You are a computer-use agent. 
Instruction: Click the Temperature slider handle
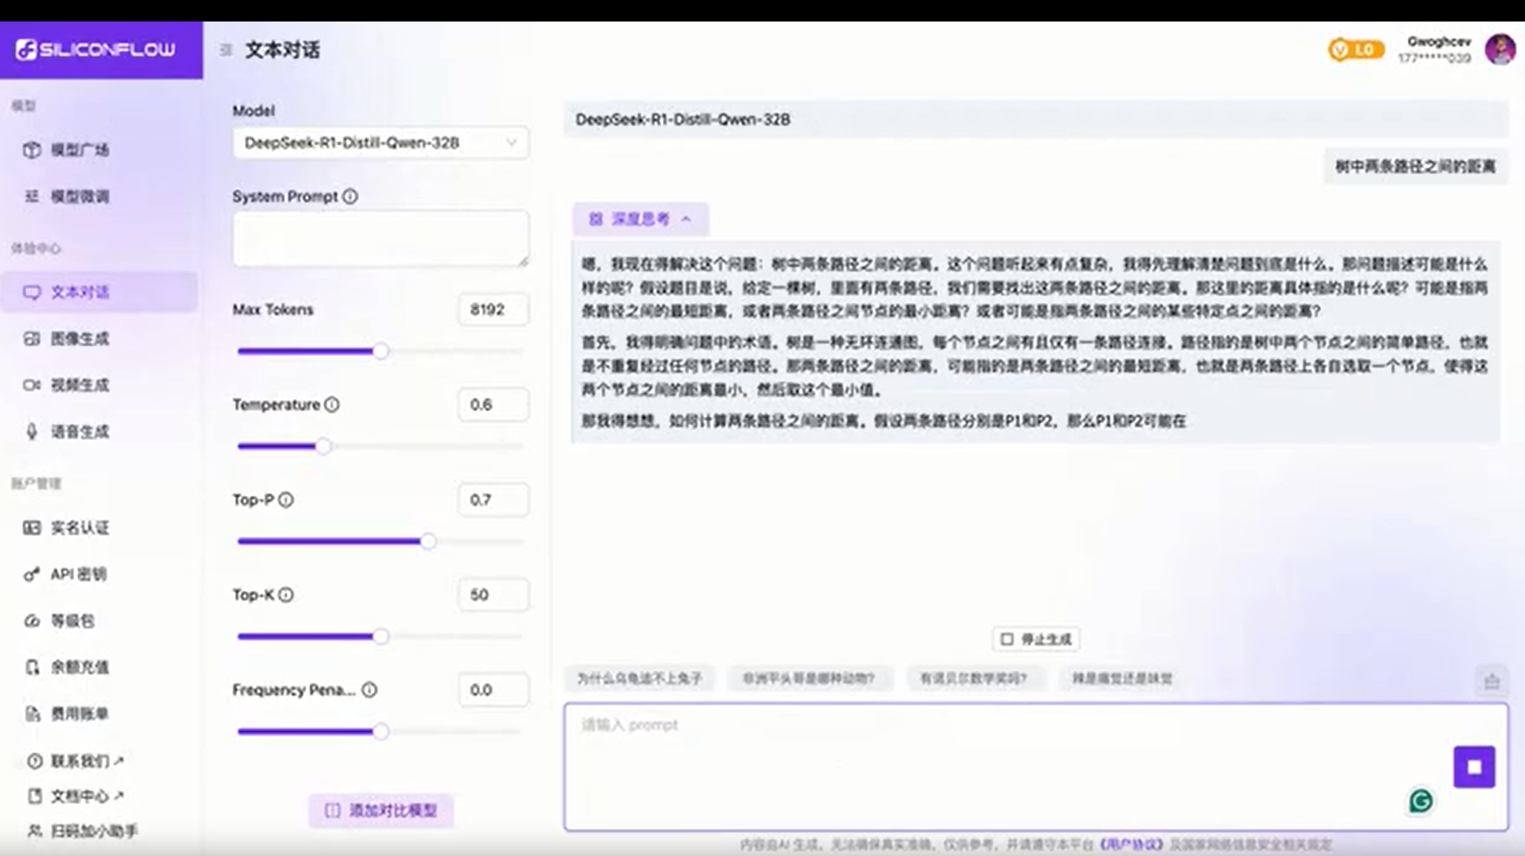click(x=323, y=446)
